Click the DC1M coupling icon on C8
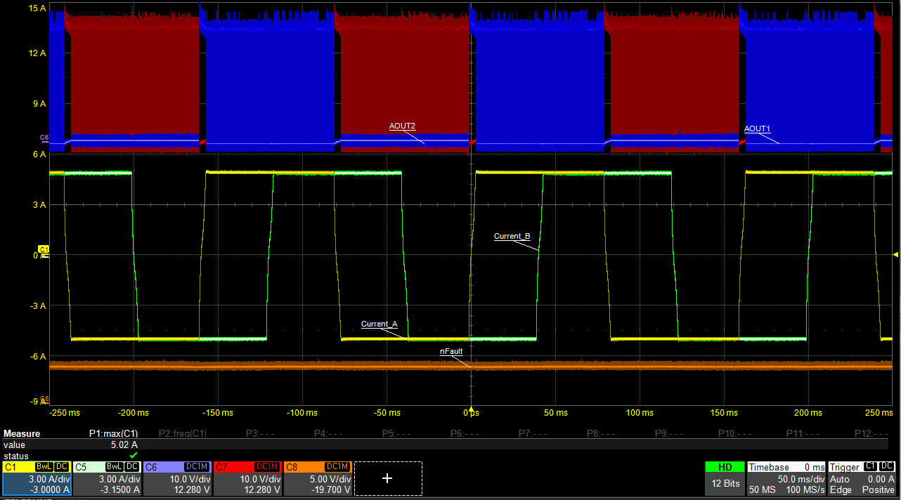 [x=337, y=466]
